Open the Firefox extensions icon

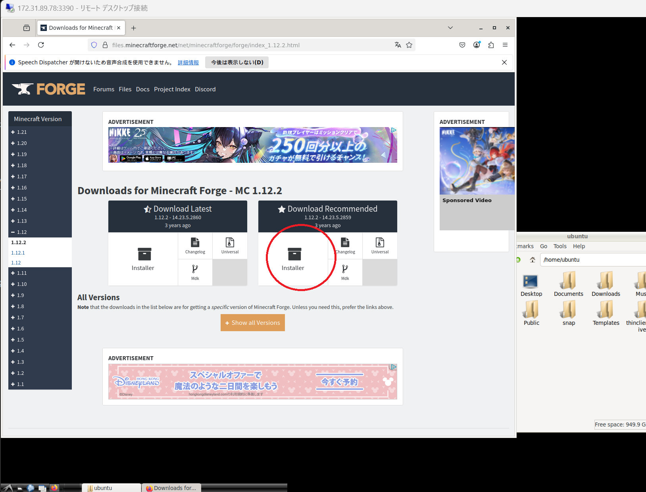(491, 45)
